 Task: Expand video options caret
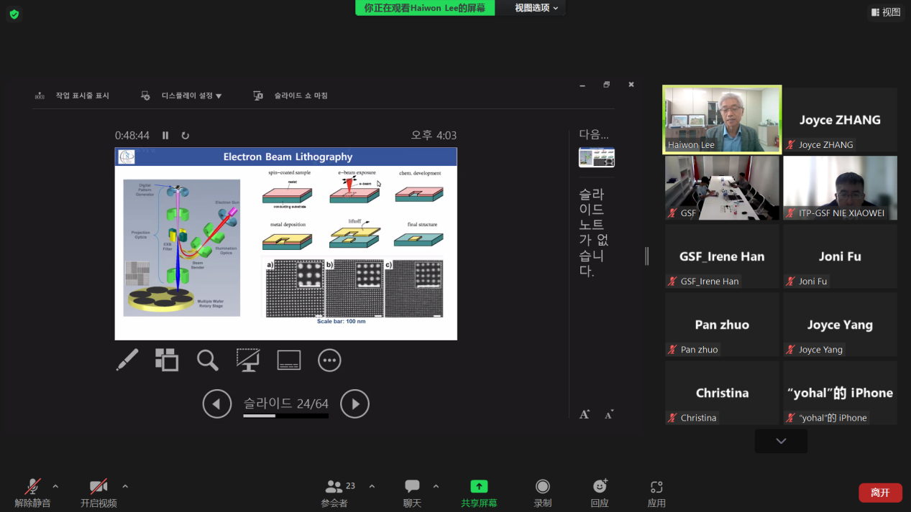click(x=125, y=486)
